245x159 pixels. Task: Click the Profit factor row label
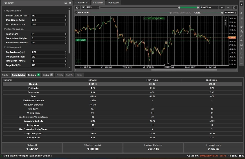33,88
